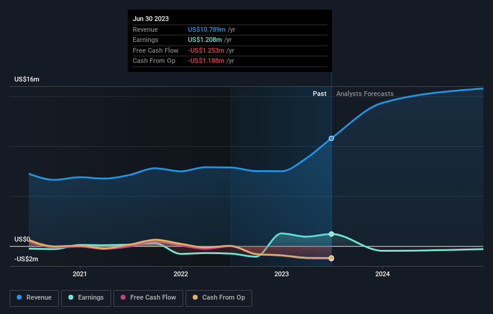Toggle the Revenue legend button
The height and width of the screenshot is (314, 493).
tap(34, 298)
